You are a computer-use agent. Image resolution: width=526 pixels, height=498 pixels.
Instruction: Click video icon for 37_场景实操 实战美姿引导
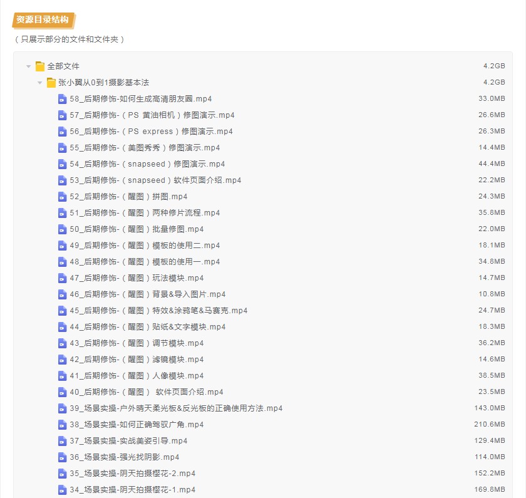pyautogui.click(x=63, y=441)
